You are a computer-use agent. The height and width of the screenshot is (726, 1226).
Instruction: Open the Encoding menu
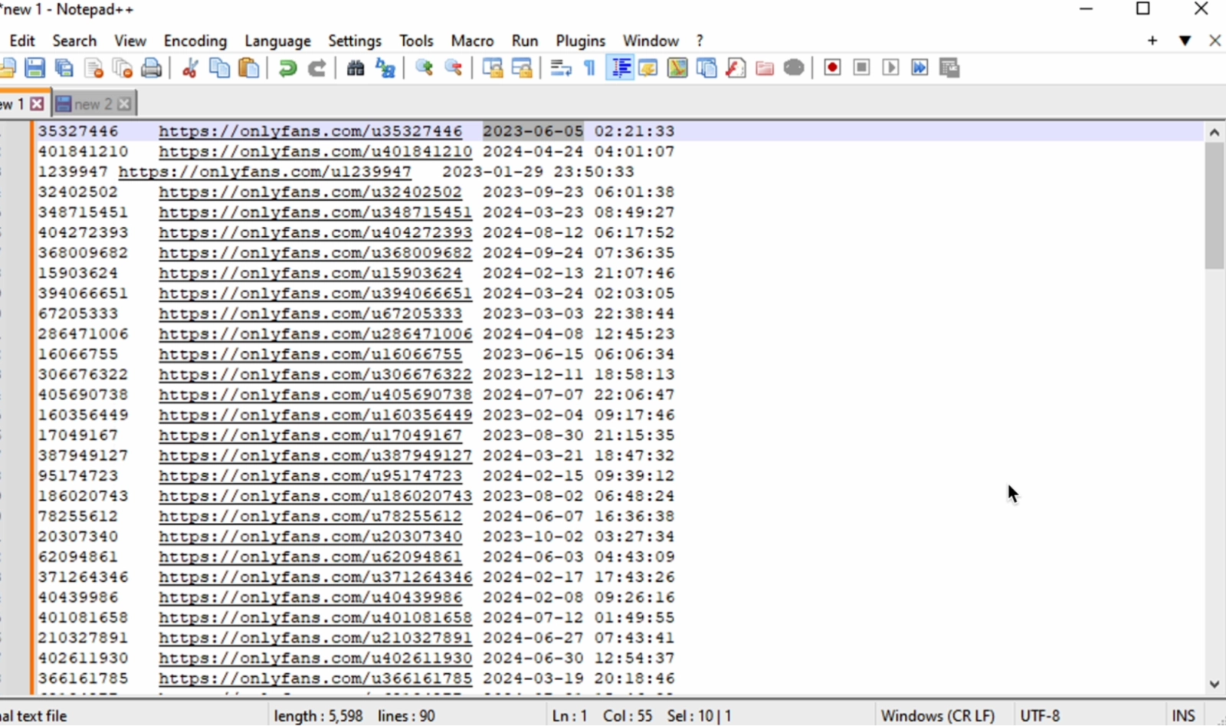click(x=195, y=41)
